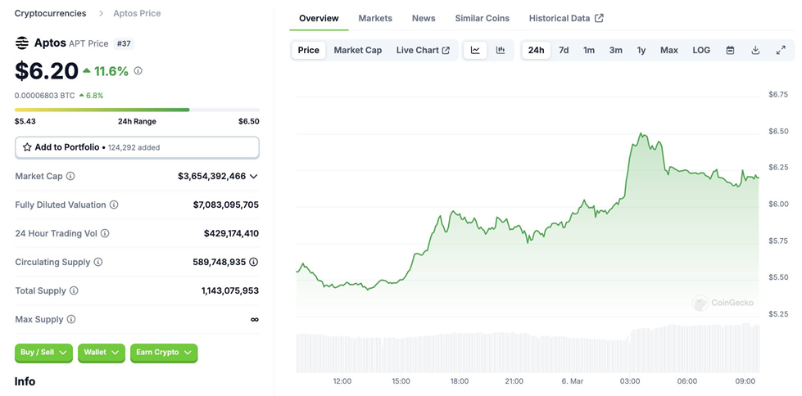Open the News tab
This screenshot has width=802, height=396.
click(x=424, y=18)
